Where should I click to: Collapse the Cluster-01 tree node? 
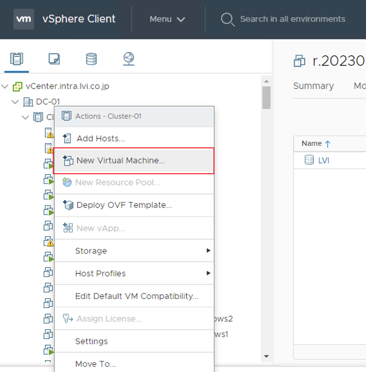click(x=25, y=117)
